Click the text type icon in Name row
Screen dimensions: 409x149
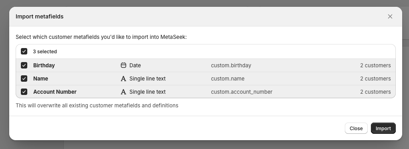pyautogui.click(x=124, y=79)
